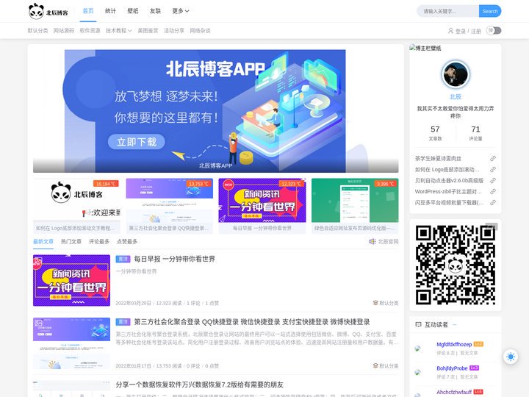Click link icon beside 如何在 Logo底部 entry
This screenshot has height=397, width=529.
click(493, 170)
